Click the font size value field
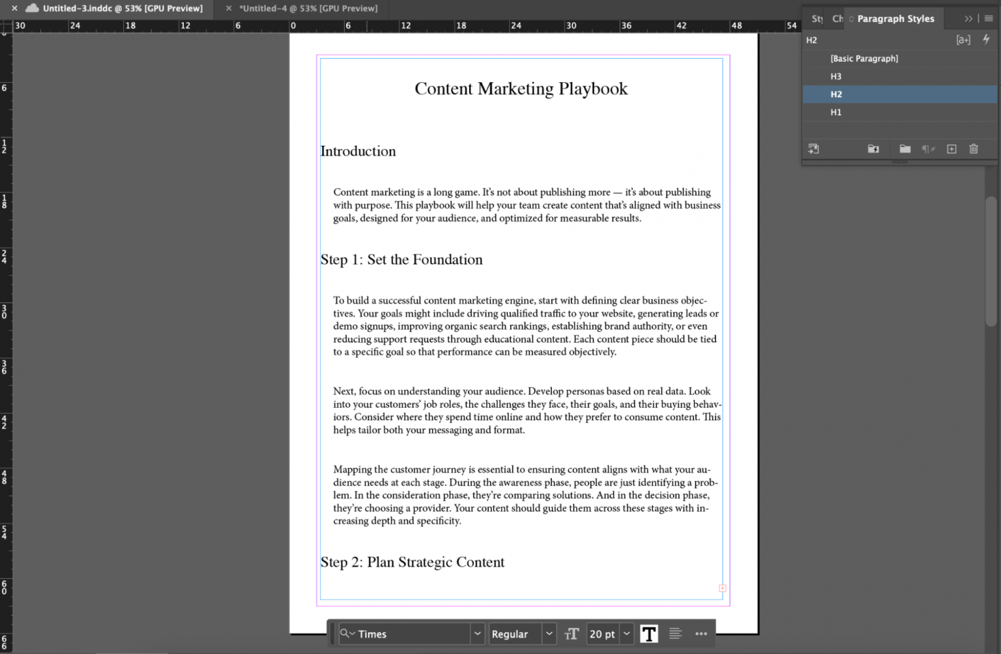 click(x=602, y=634)
